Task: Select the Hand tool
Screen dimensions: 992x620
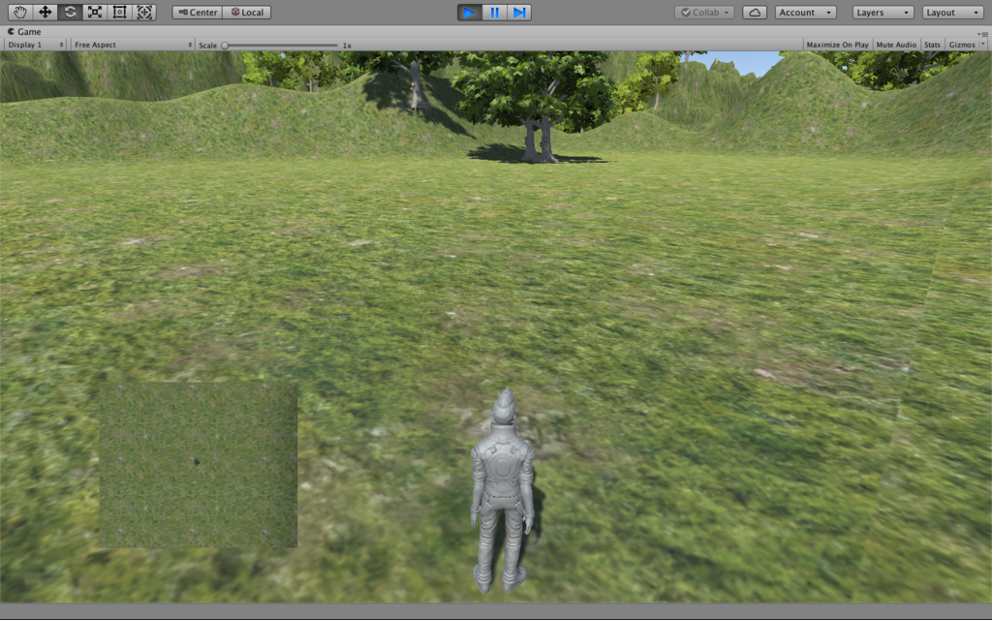Action: (x=19, y=12)
